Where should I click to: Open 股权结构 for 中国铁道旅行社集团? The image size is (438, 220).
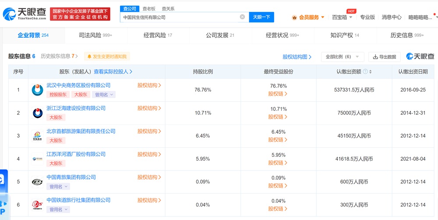coord(149,200)
